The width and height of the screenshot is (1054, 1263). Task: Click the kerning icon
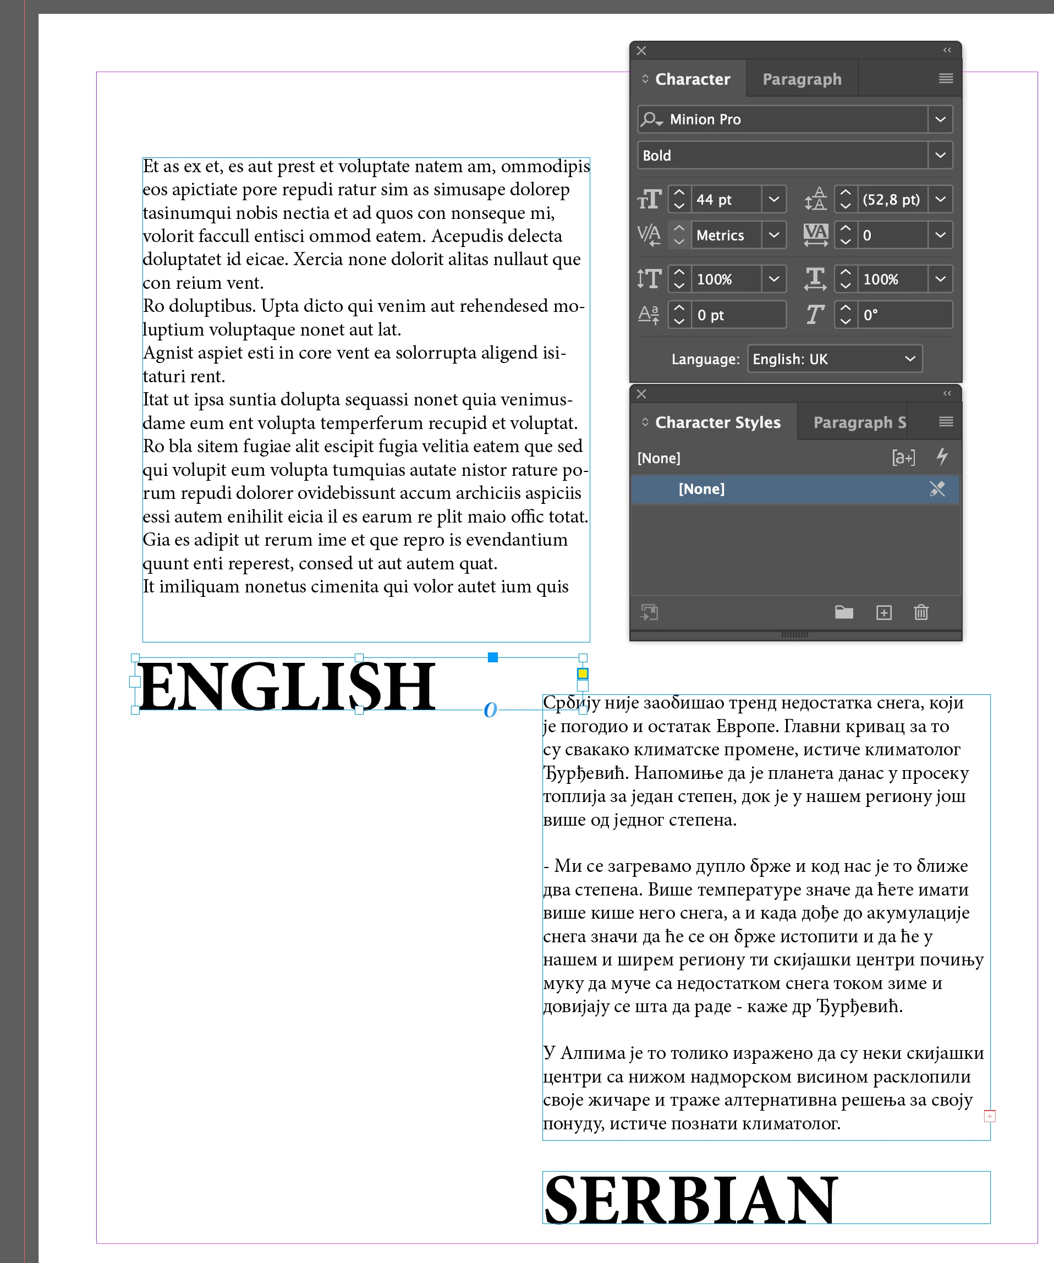649,234
